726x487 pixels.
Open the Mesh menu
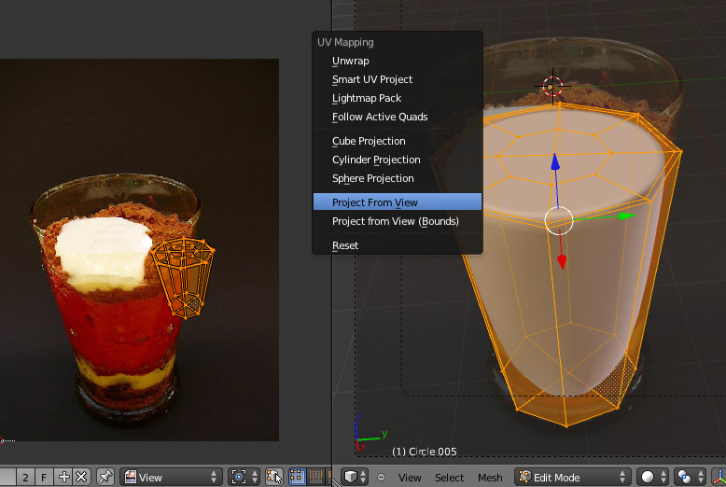(x=490, y=477)
